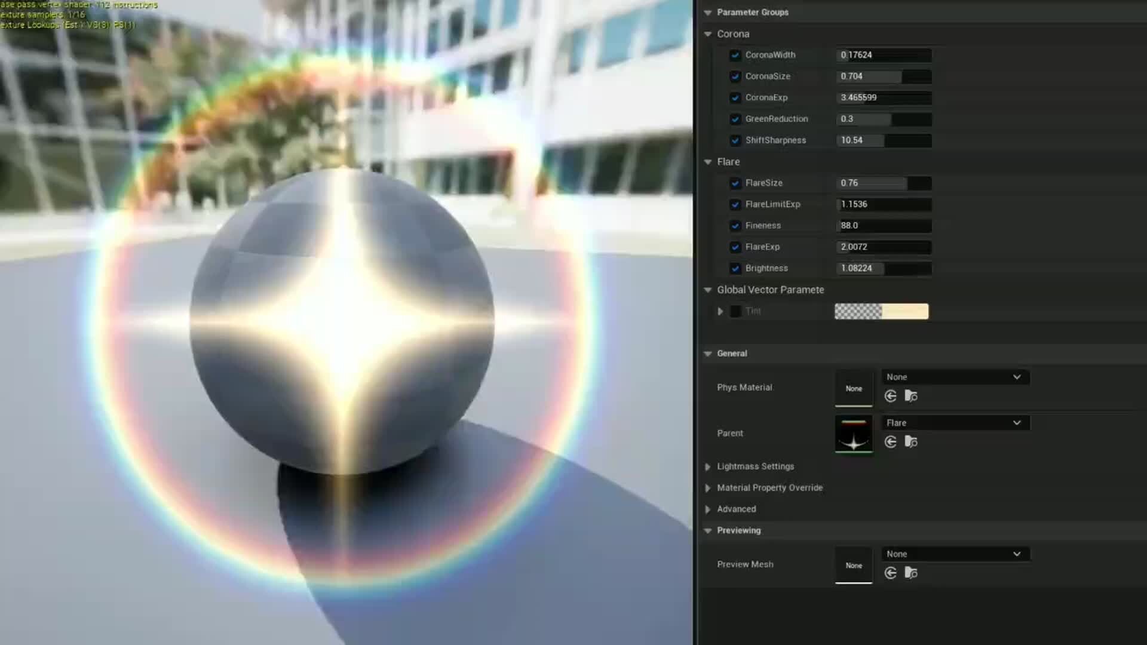
Task: Disable the FlareSize parameter override
Action: pyautogui.click(x=735, y=183)
